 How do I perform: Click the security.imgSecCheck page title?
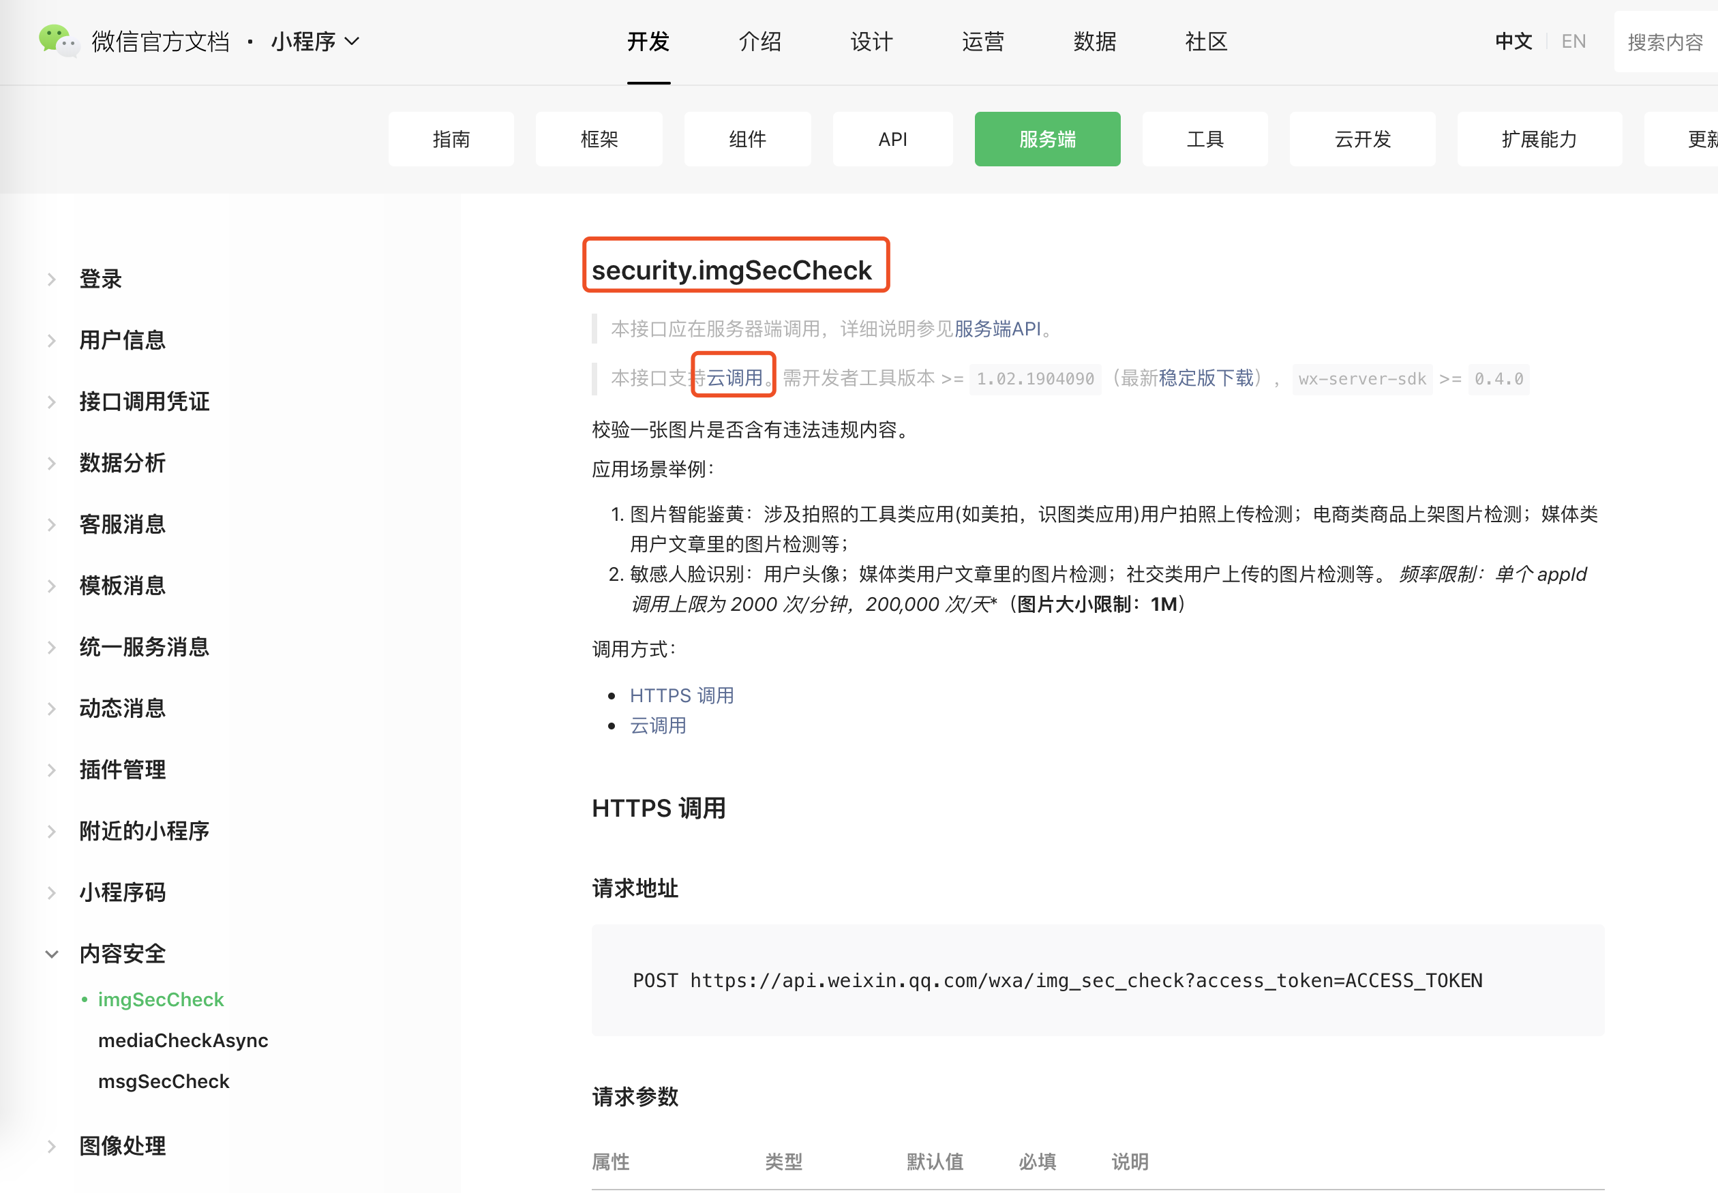tap(732, 271)
